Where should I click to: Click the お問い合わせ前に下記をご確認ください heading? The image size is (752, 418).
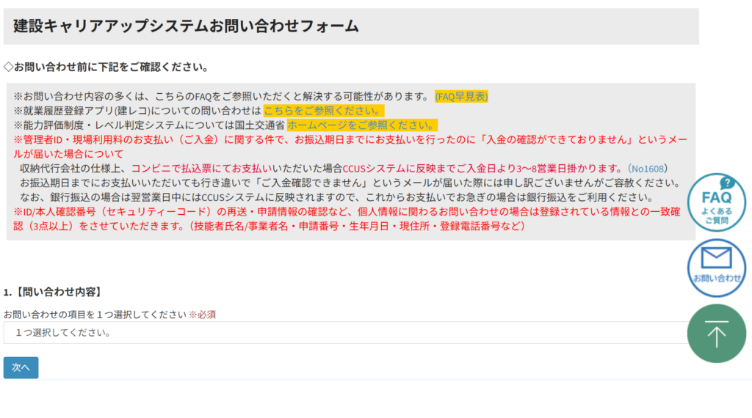tap(106, 67)
